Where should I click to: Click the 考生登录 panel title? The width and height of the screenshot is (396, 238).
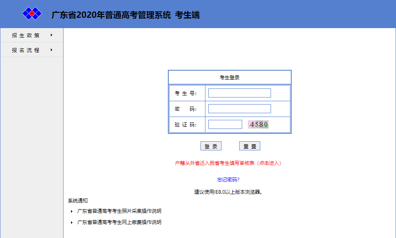click(230, 78)
